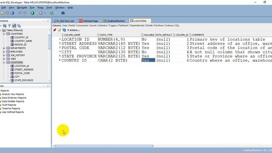Select the REGION_ID tree column item
The height and width of the screenshot is (153, 272).
[20, 45]
